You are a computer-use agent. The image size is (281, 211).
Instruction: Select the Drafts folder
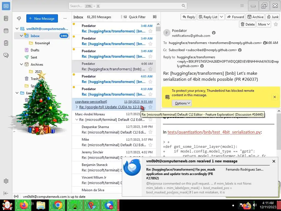[35, 50]
